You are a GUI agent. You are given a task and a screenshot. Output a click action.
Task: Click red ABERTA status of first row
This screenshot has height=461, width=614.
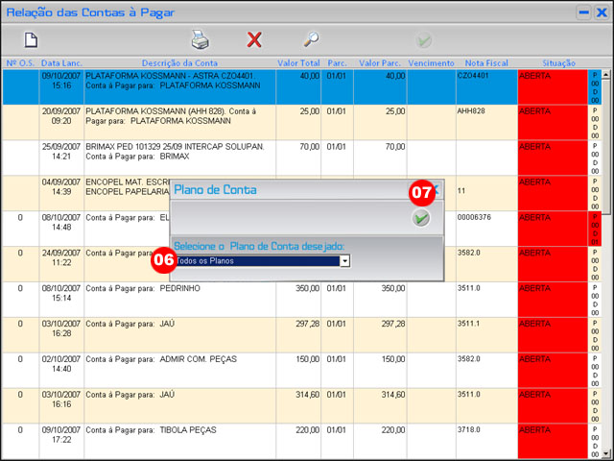(x=552, y=86)
